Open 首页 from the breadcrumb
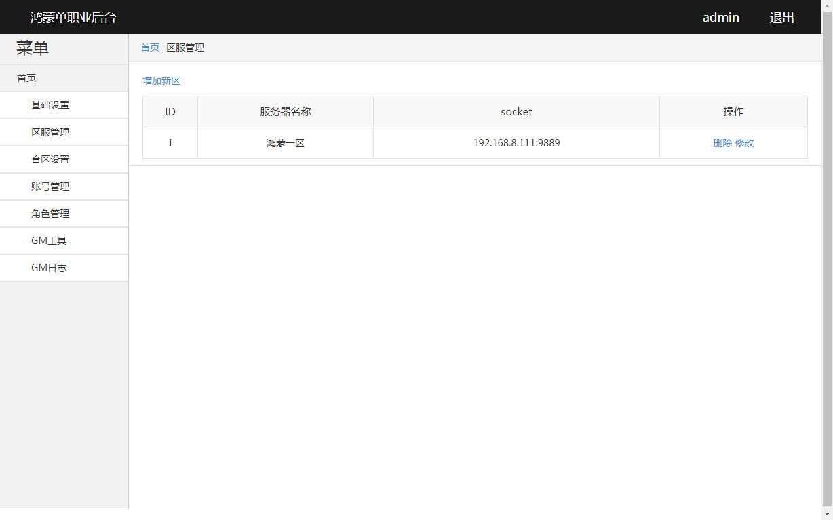 click(149, 47)
